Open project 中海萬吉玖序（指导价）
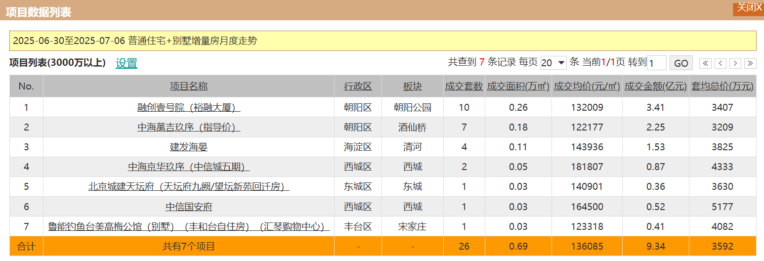The image size is (764, 261). [189, 127]
